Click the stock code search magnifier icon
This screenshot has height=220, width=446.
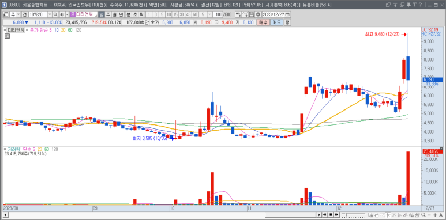point(55,14)
